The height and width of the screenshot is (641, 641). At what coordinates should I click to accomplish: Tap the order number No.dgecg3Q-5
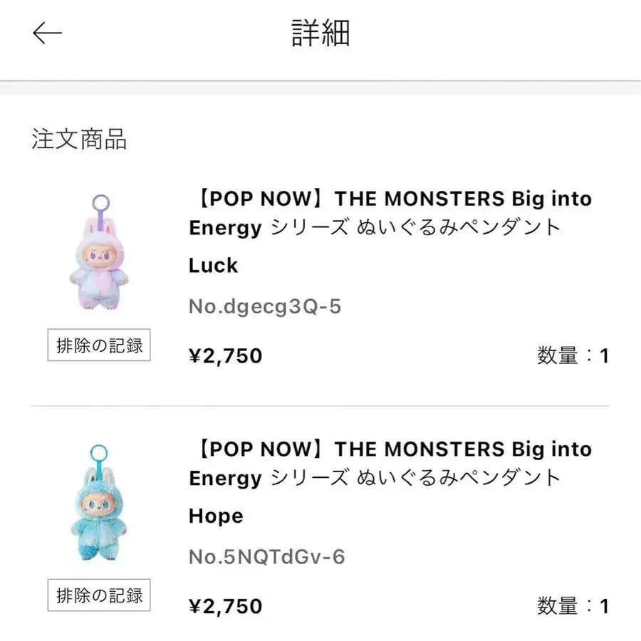click(265, 306)
